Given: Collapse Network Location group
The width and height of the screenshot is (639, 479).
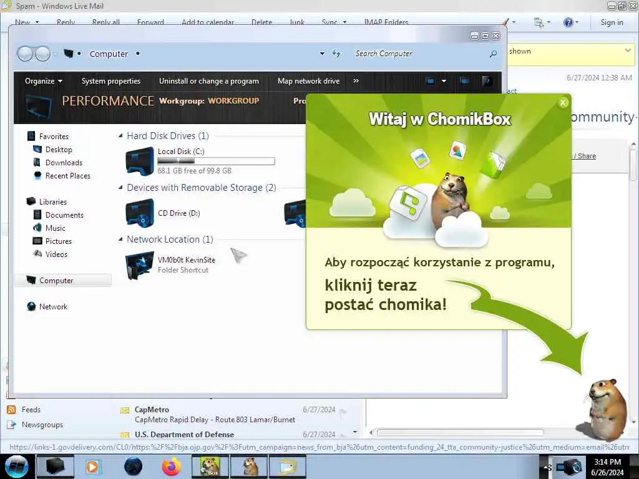Looking at the screenshot, I should pos(120,239).
